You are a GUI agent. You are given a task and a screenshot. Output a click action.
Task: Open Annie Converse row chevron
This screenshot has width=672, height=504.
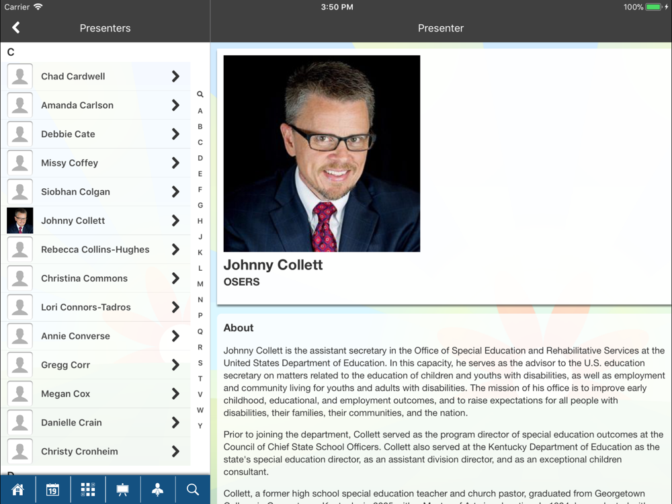pos(175,336)
